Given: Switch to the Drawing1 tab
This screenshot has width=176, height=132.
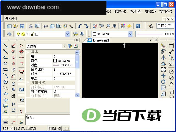Looking at the screenshot, I should point(98,40).
